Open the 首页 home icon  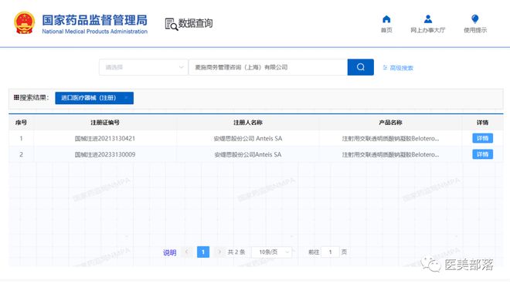point(386,19)
